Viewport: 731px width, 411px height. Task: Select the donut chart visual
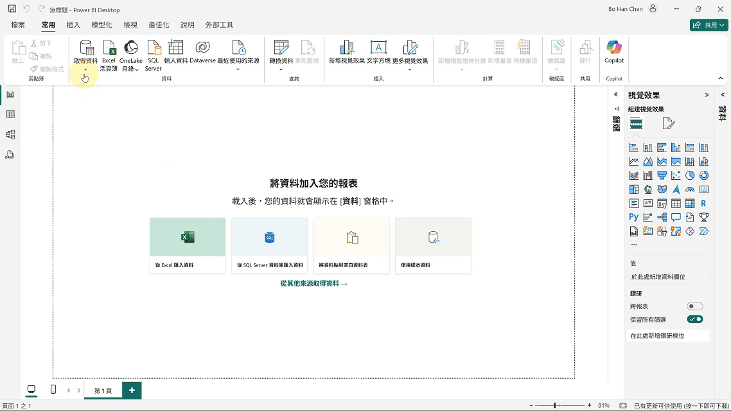tap(704, 176)
